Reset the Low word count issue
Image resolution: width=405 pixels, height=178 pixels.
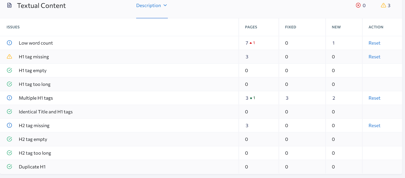click(374, 43)
